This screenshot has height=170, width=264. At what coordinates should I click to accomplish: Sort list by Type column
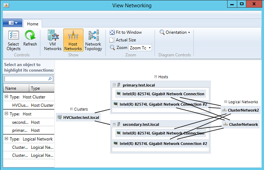(x=42, y=88)
